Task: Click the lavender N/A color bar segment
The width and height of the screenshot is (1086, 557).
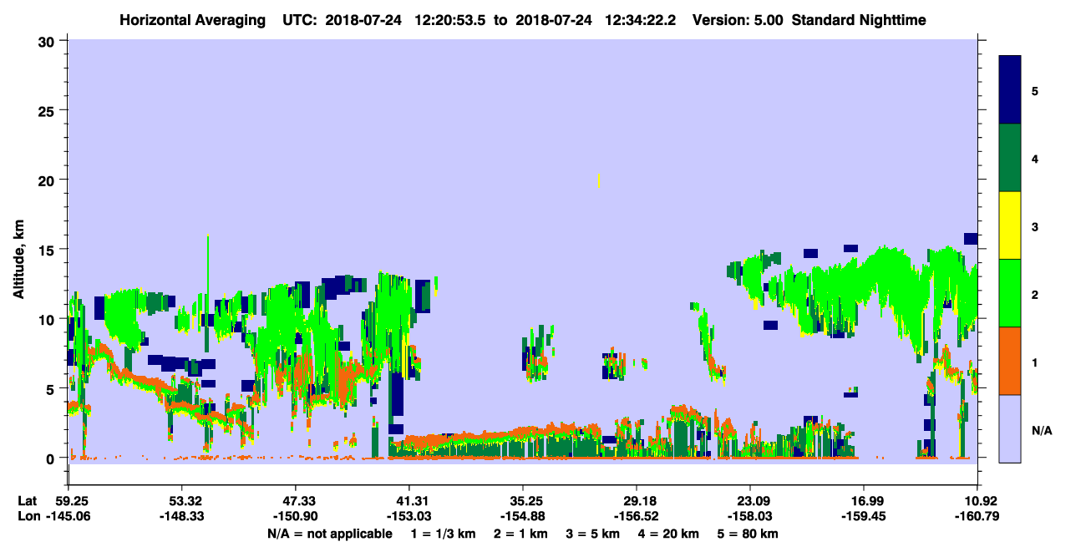Action: [x=1010, y=428]
